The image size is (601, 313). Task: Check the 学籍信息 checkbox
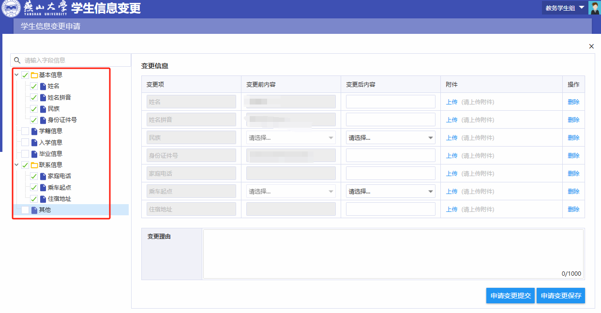point(25,131)
